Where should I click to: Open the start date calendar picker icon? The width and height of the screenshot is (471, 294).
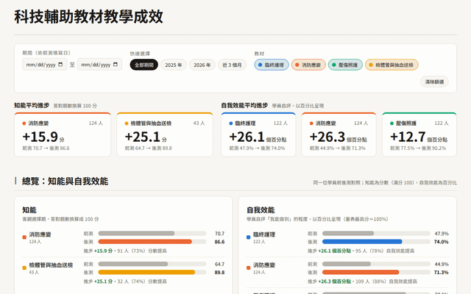pos(60,65)
